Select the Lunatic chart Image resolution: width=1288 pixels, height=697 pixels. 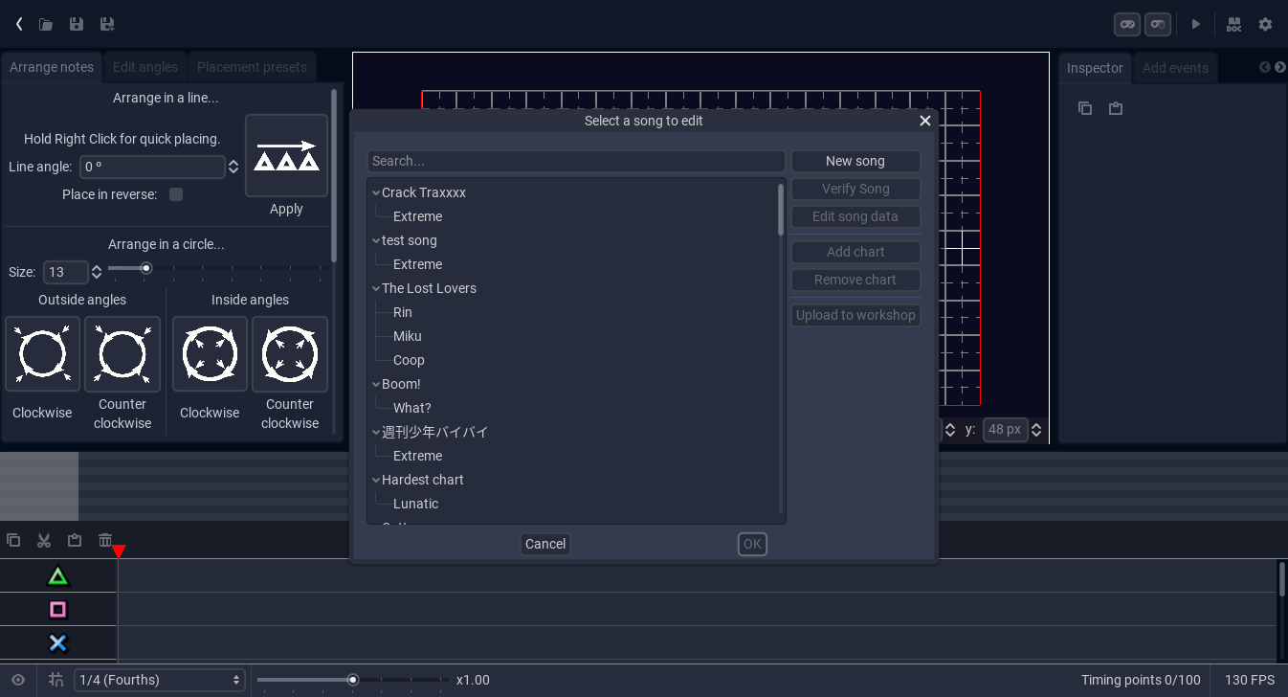[416, 504]
